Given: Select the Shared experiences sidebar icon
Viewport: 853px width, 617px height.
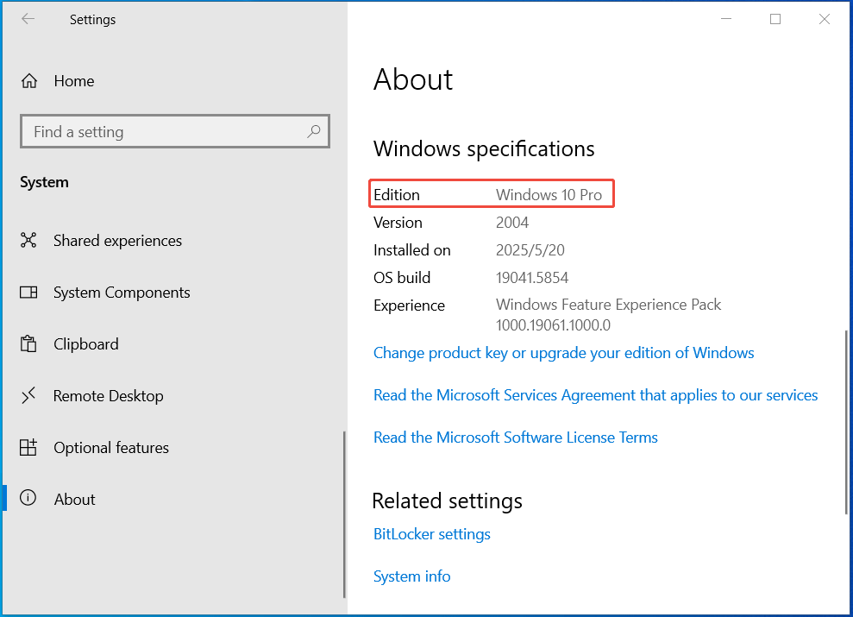Looking at the screenshot, I should pos(28,240).
